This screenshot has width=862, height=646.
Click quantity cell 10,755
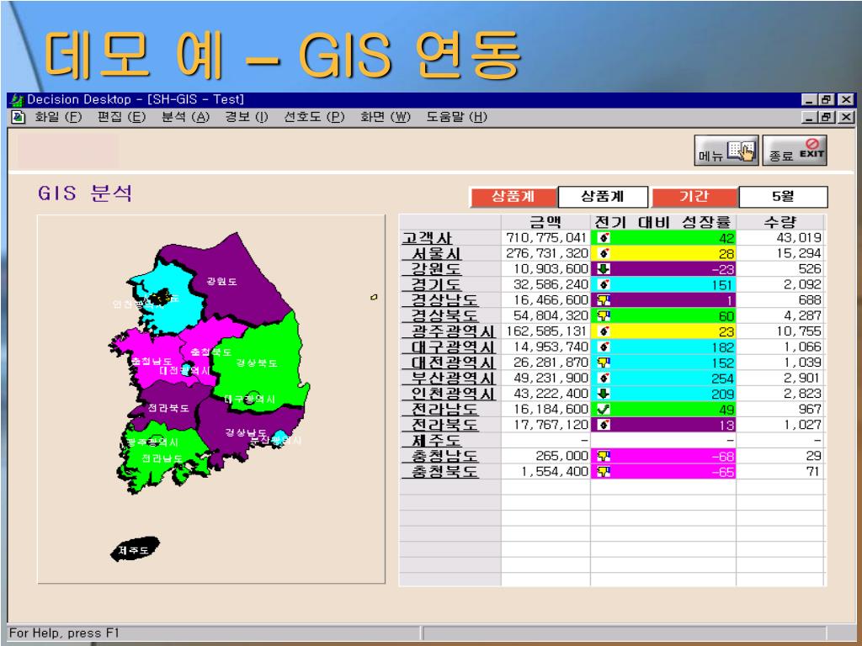point(780,331)
